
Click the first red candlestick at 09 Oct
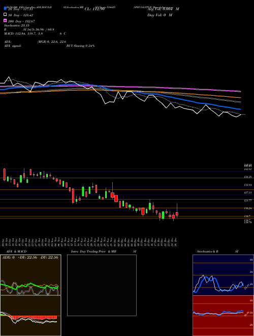point(4,175)
